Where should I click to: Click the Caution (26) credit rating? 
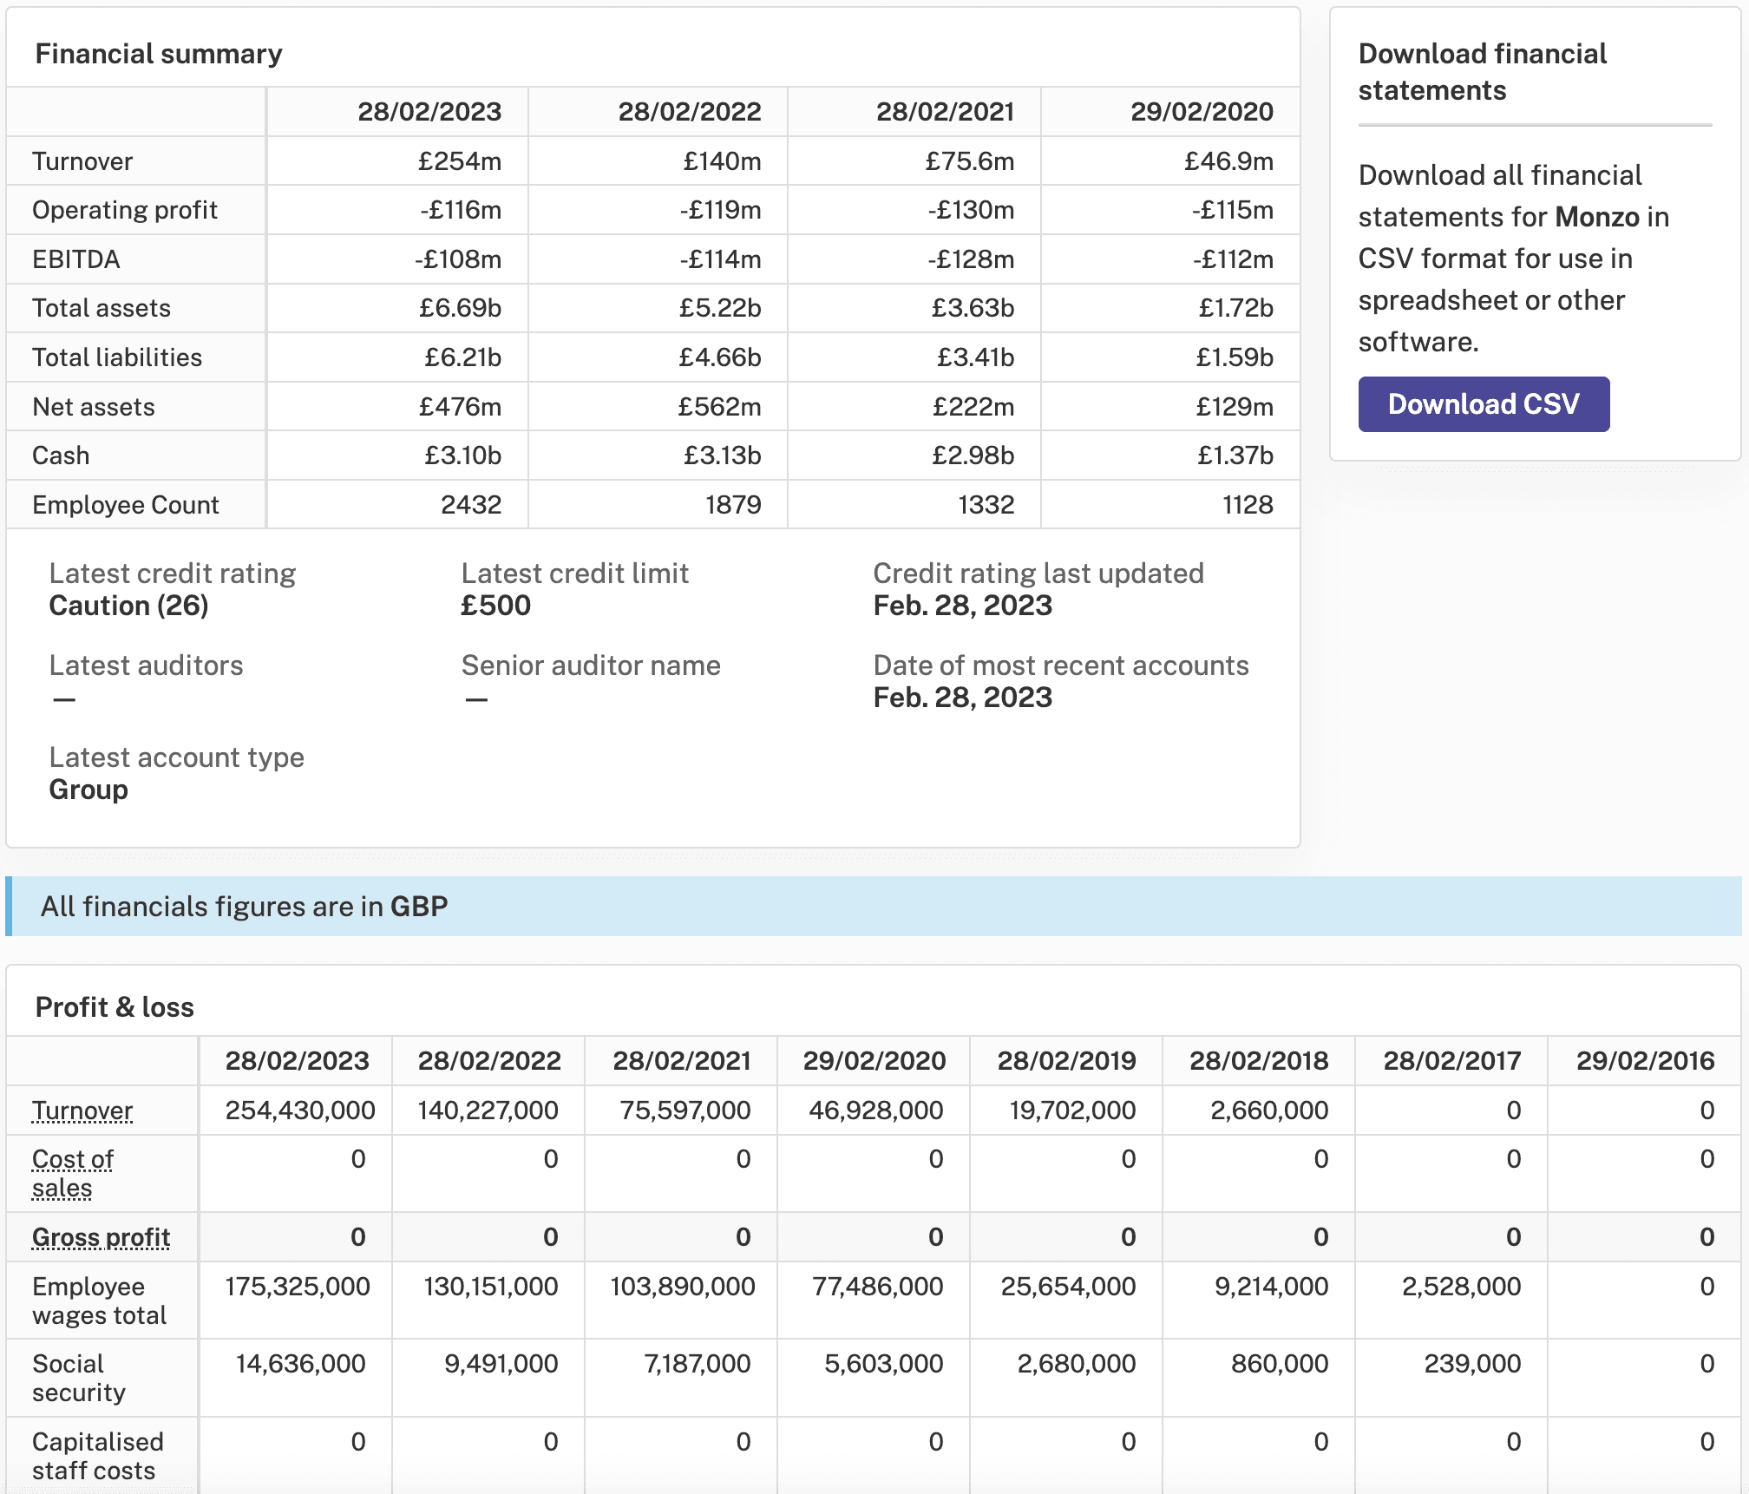128,606
